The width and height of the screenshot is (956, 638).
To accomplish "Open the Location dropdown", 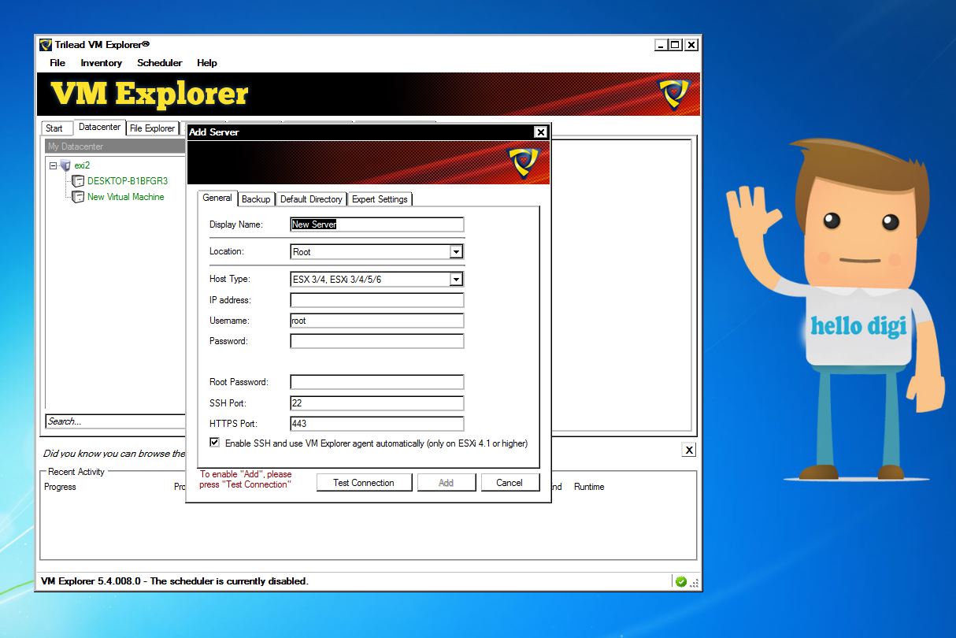I will click(x=456, y=252).
